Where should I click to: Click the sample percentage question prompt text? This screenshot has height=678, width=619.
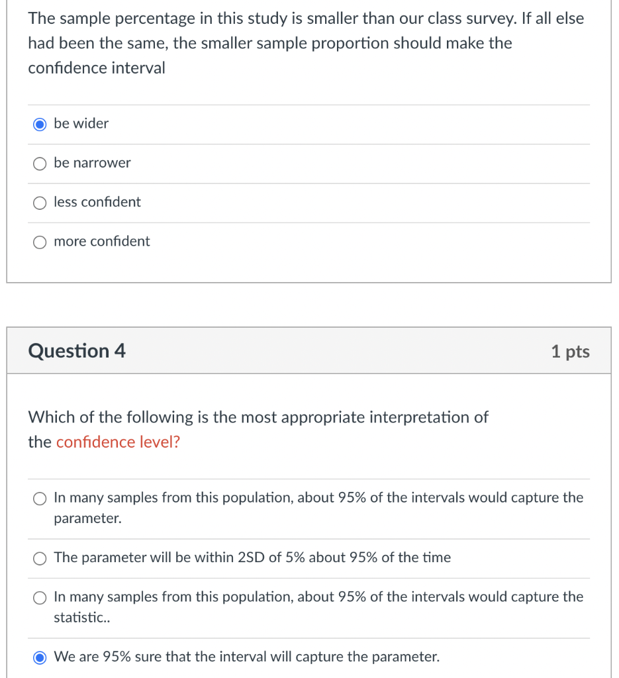[x=305, y=43]
